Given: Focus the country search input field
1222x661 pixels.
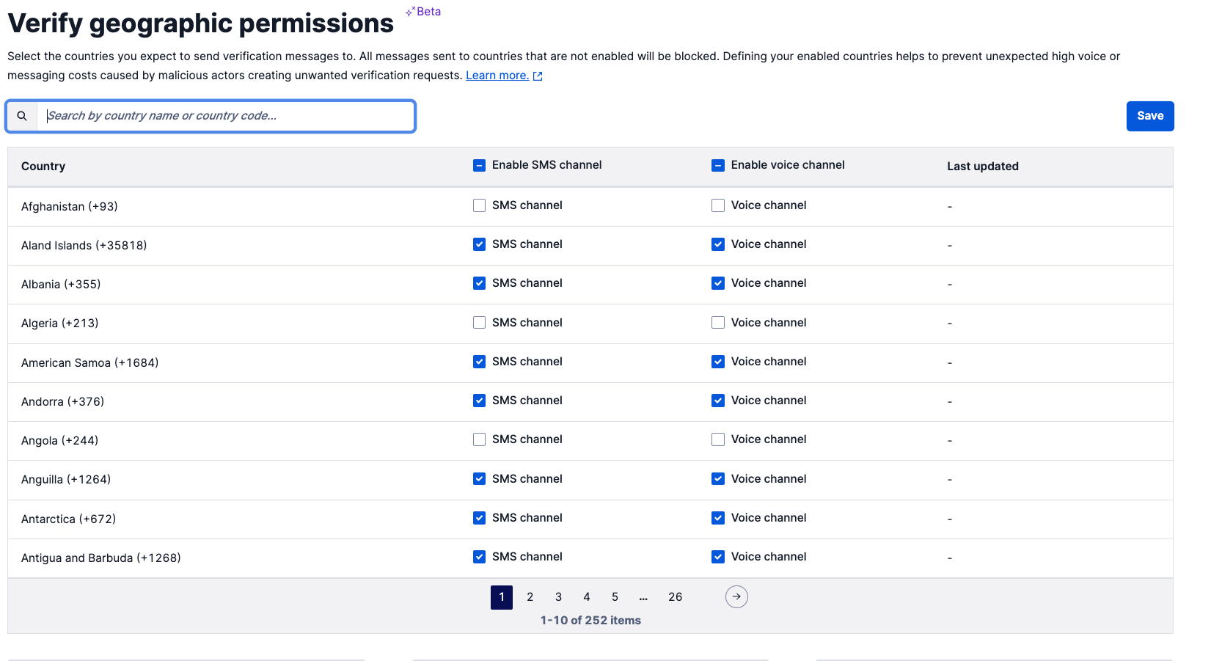Looking at the screenshot, I should [226, 116].
